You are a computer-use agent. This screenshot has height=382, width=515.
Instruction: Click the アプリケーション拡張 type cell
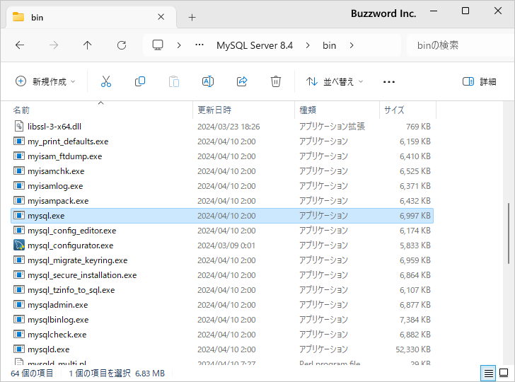[x=332, y=127]
